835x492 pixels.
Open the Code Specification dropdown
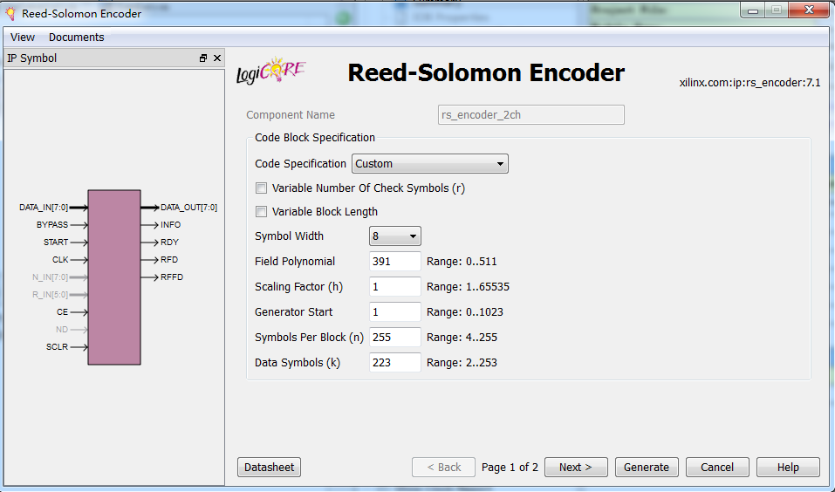(430, 163)
